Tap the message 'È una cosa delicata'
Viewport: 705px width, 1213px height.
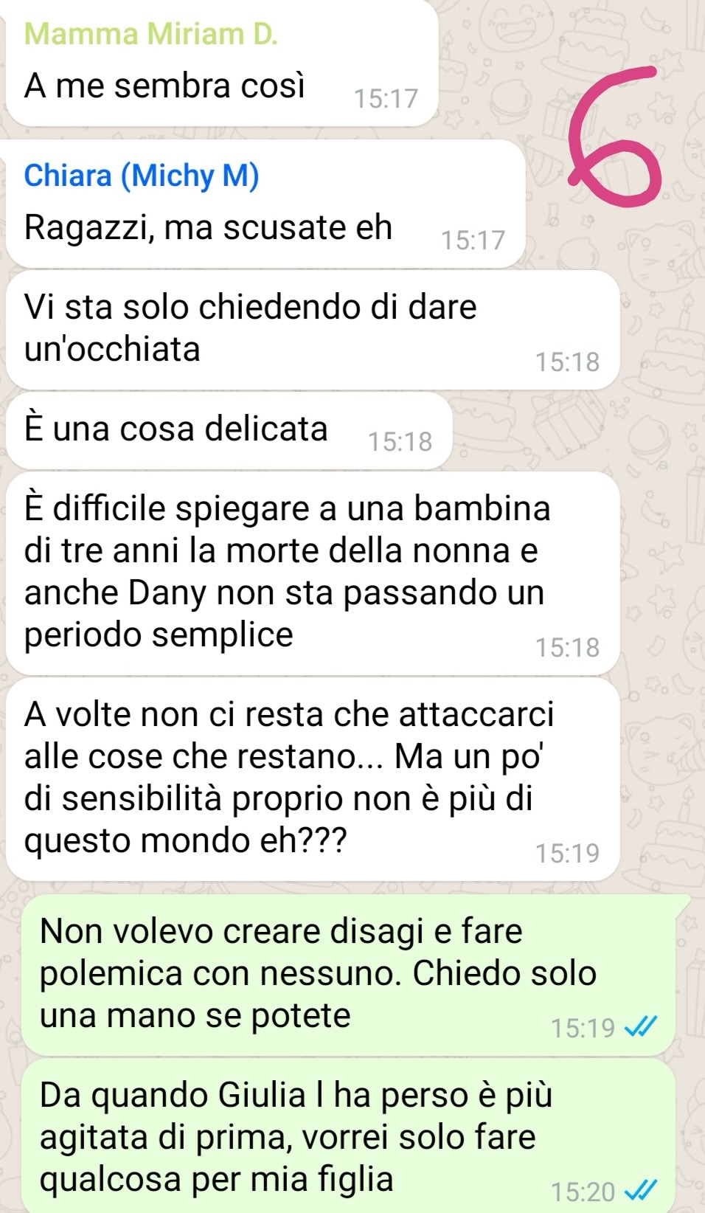229,430
